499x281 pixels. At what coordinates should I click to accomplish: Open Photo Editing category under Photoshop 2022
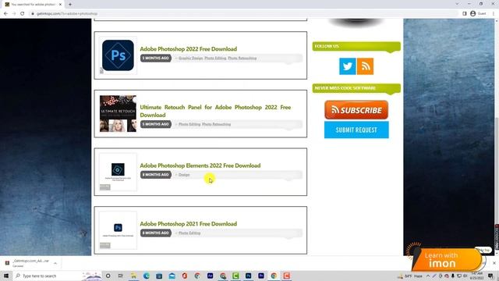tap(215, 58)
